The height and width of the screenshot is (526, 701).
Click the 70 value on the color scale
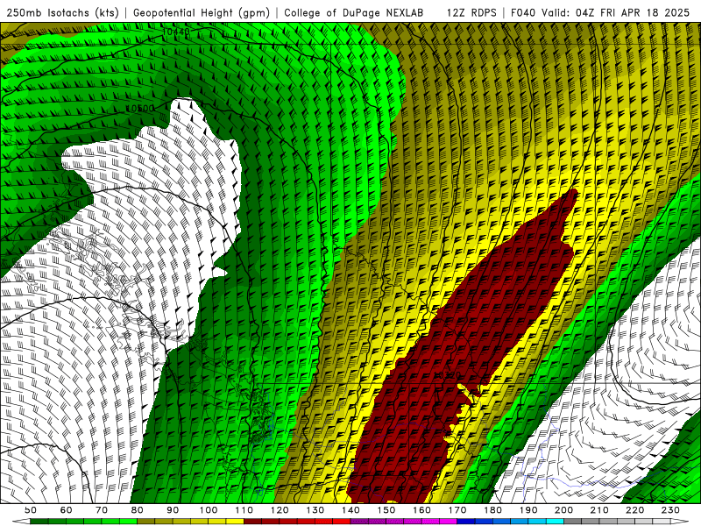[x=102, y=510]
